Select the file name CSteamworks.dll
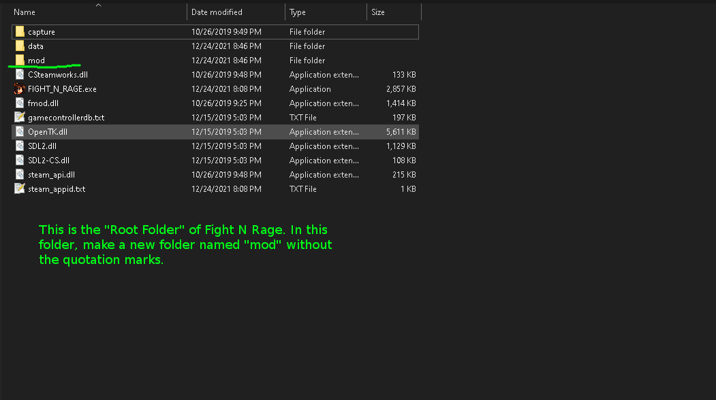The width and height of the screenshot is (716, 400). tap(58, 74)
